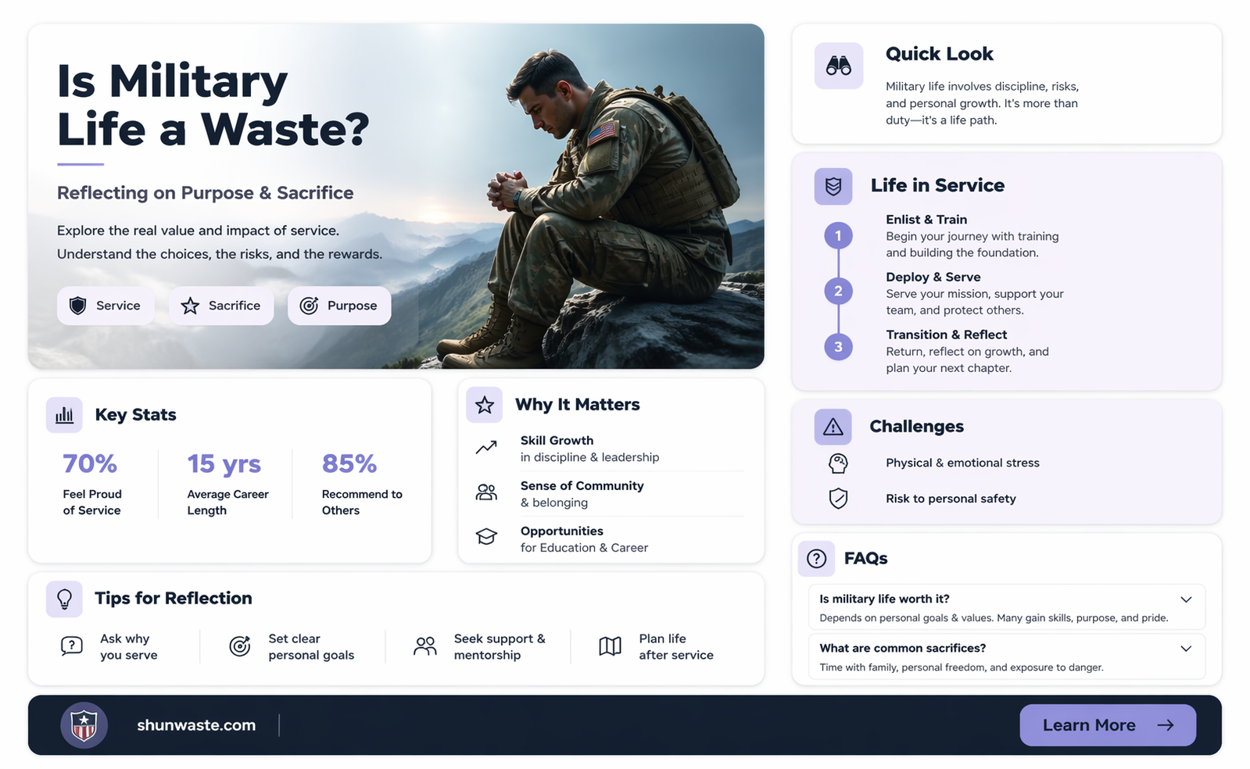This screenshot has height=769, width=1250.
Task: Click the map icon beside Plan life
Action: pos(610,646)
